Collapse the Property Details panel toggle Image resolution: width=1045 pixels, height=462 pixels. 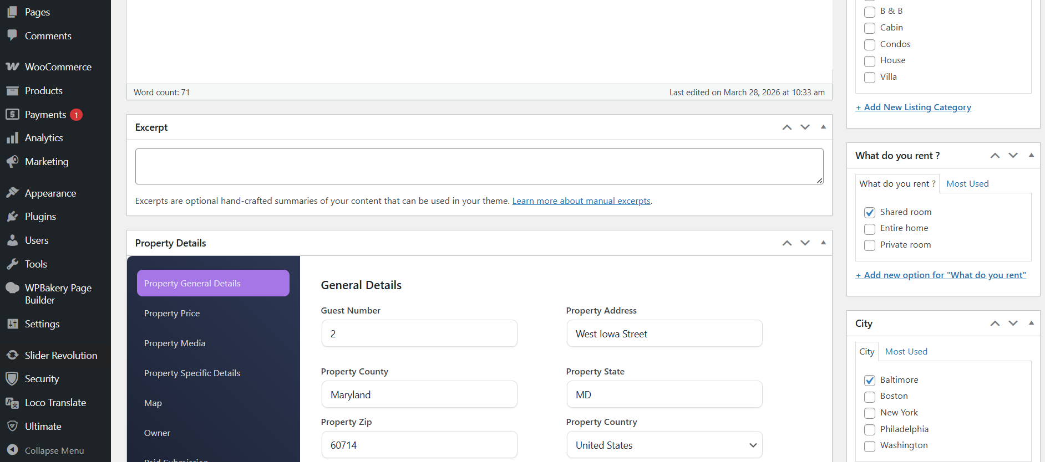pyautogui.click(x=823, y=243)
